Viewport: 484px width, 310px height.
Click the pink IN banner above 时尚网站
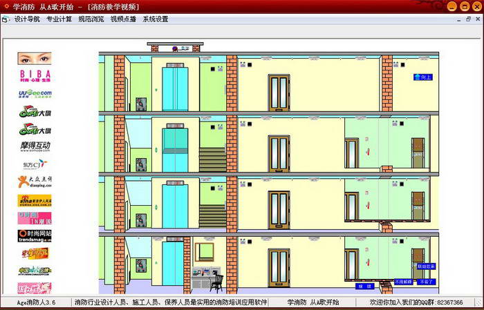coord(35,218)
